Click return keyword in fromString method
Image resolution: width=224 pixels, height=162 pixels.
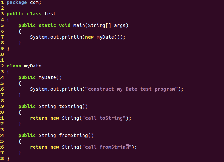[39, 147]
